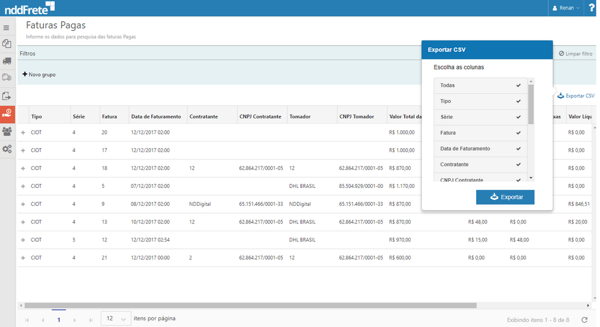Open the Renan user dropdown
This screenshot has height=327, width=600.
coord(566,8)
